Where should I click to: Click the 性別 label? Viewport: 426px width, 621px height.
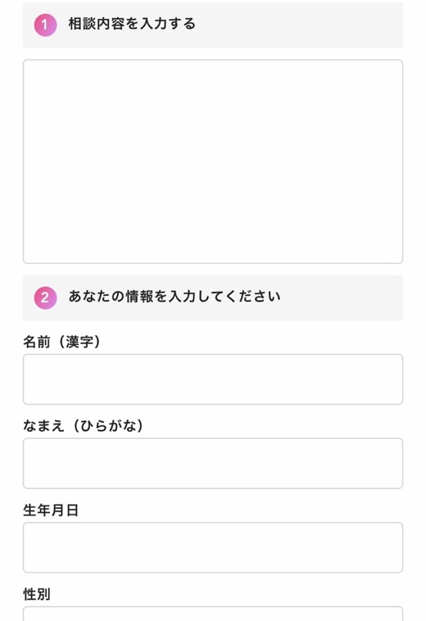pyautogui.click(x=37, y=594)
